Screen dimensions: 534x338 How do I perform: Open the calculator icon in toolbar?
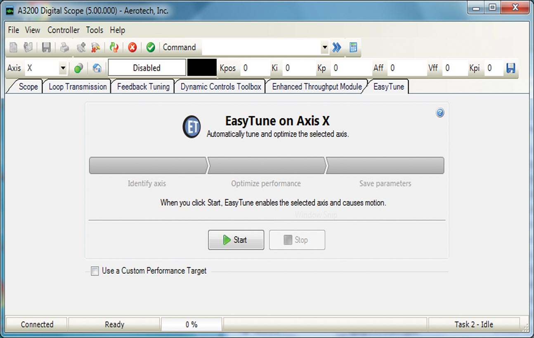(353, 48)
